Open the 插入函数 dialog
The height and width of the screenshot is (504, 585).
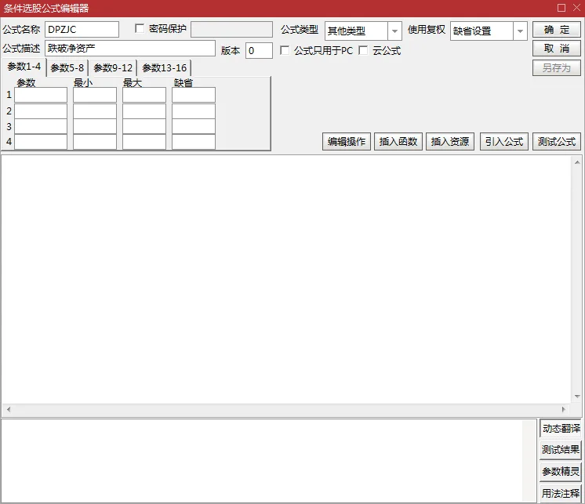coord(398,142)
